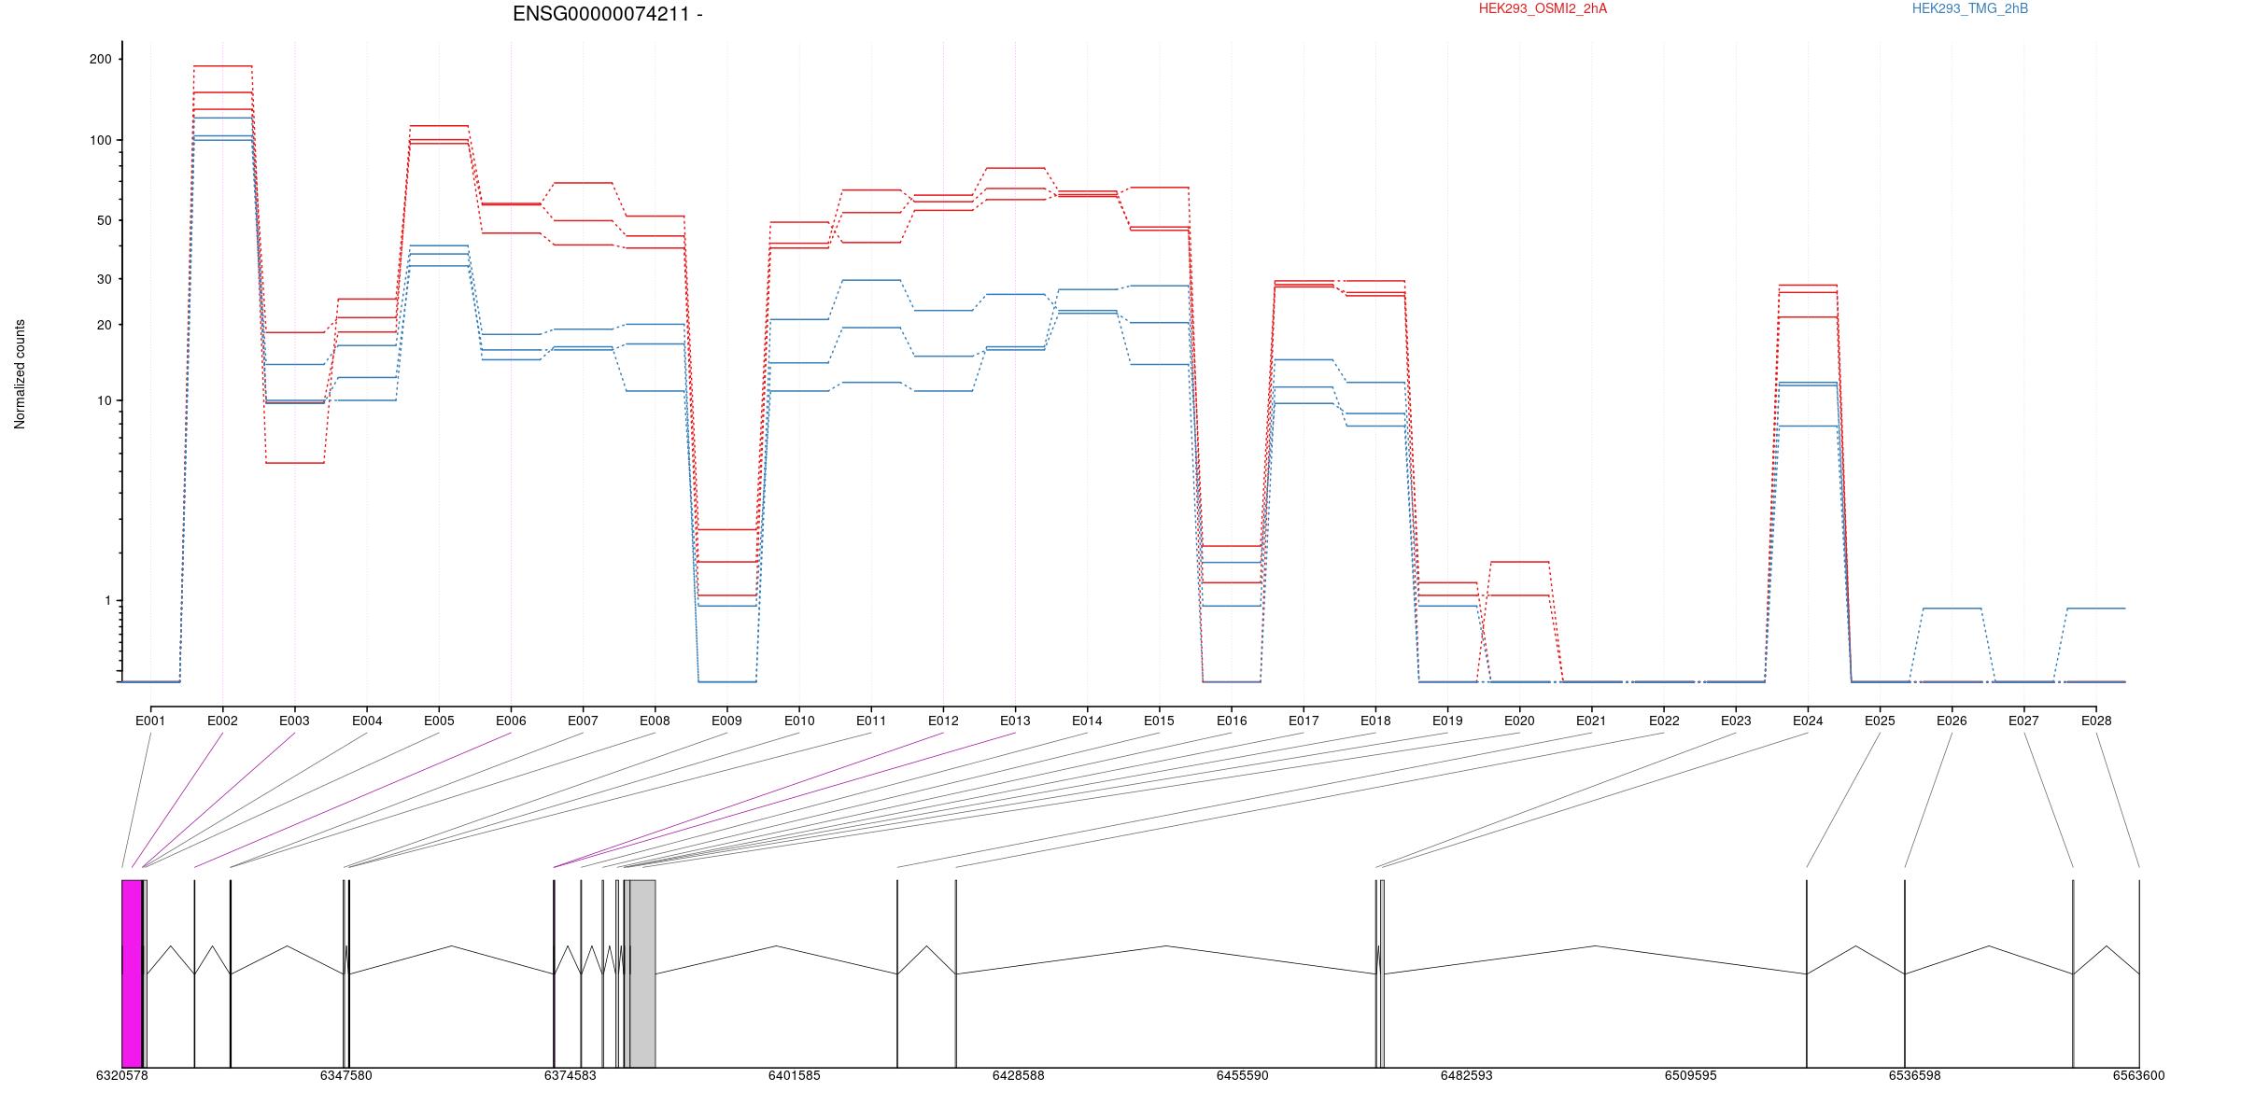Click exon label E020

[x=1519, y=721]
